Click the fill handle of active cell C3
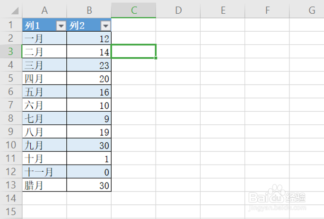The width and height of the screenshot is (324, 219). tap(156, 58)
